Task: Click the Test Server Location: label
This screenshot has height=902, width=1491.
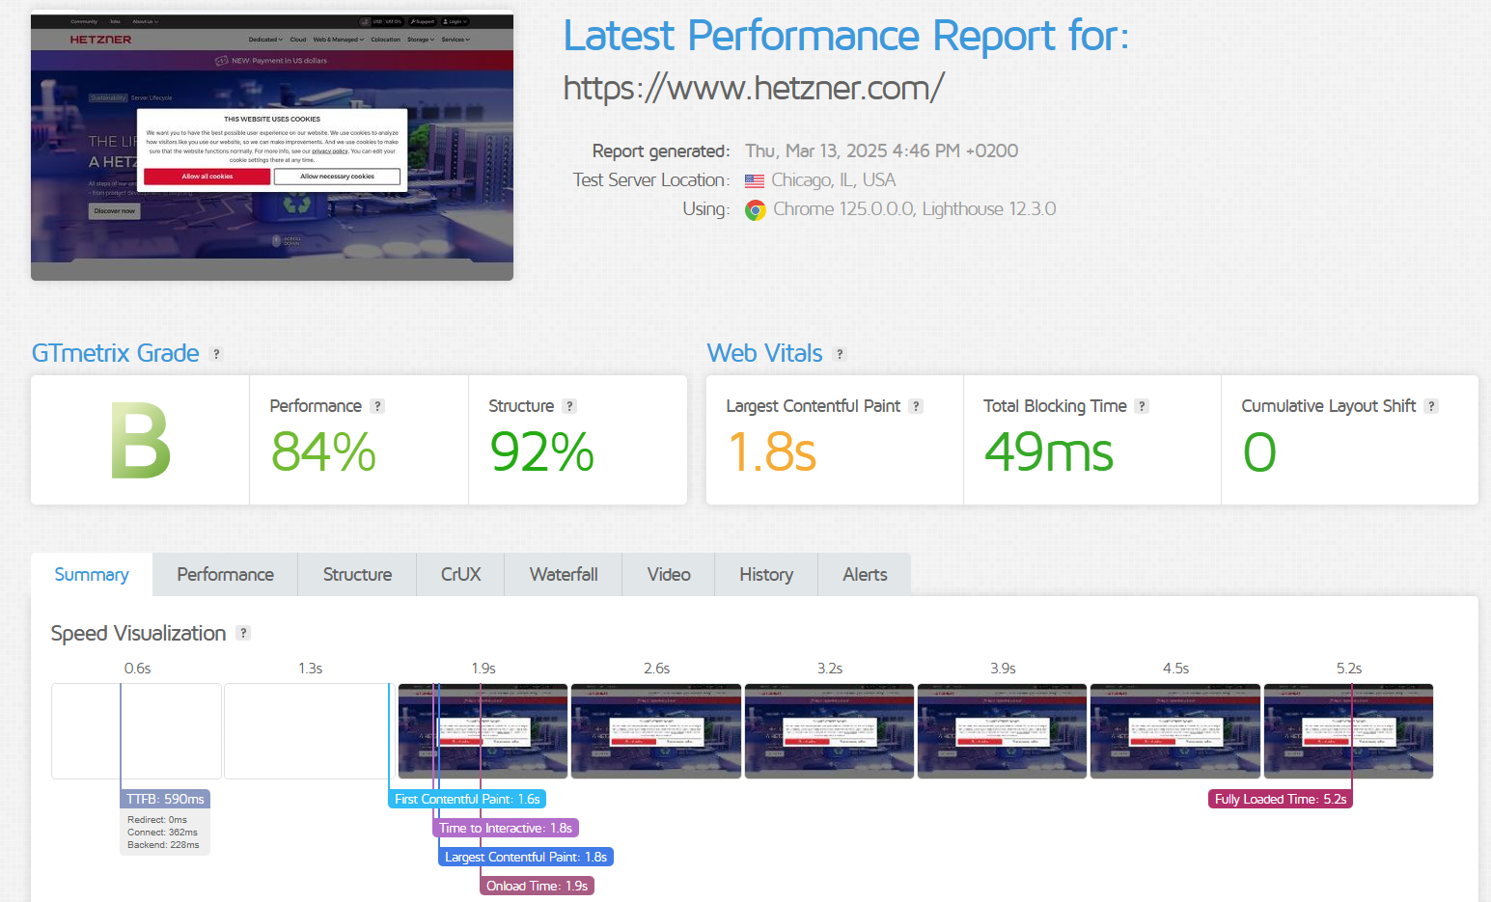Action: coord(651,180)
